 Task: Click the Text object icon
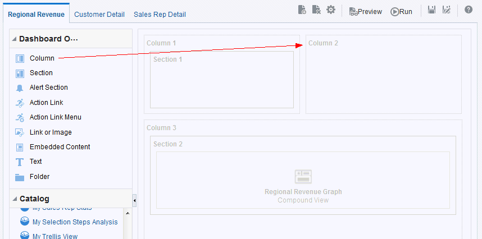[20, 162]
